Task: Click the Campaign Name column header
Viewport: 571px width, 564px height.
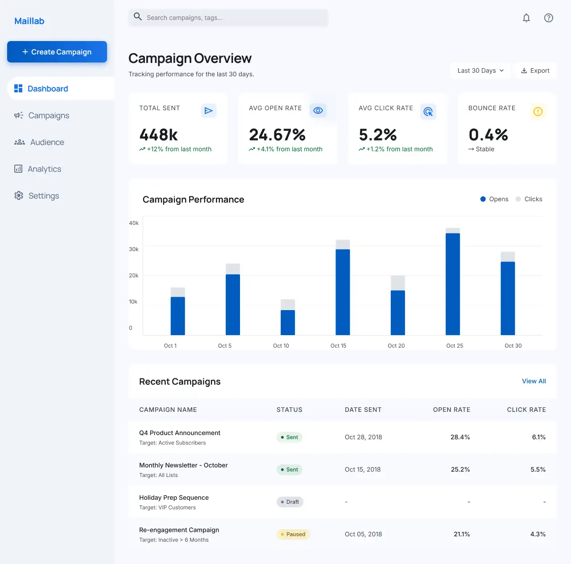Action: pyautogui.click(x=168, y=410)
